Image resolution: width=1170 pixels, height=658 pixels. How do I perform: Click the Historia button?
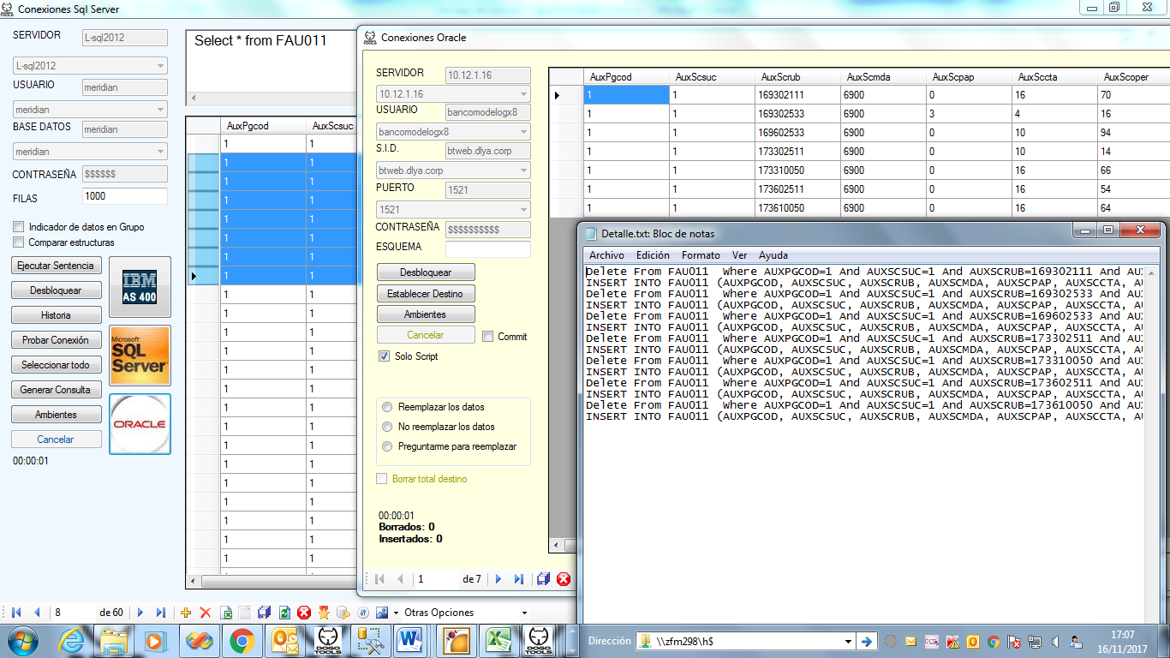tap(56, 315)
